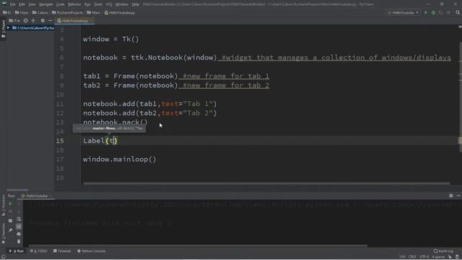Viewport: 462px width, 260px height.
Task: Hide the project tool window with minus icon
Action: (x=50, y=21)
